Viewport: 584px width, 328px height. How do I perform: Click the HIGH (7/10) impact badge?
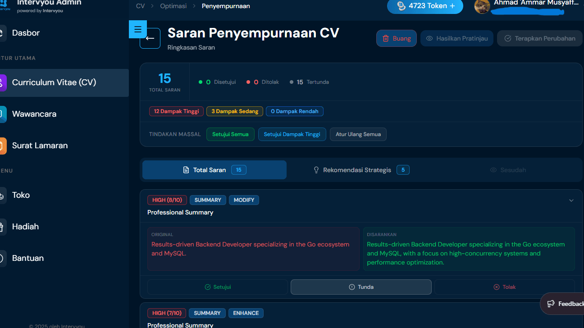[167, 313]
